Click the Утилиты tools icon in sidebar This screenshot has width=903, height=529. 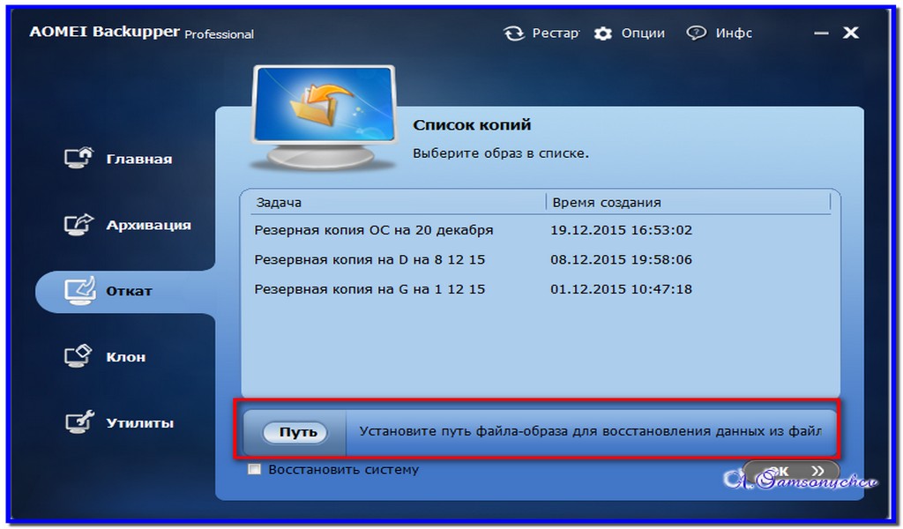pyautogui.click(x=78, y=422)
